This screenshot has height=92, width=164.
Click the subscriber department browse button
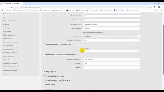coord(138,36)
